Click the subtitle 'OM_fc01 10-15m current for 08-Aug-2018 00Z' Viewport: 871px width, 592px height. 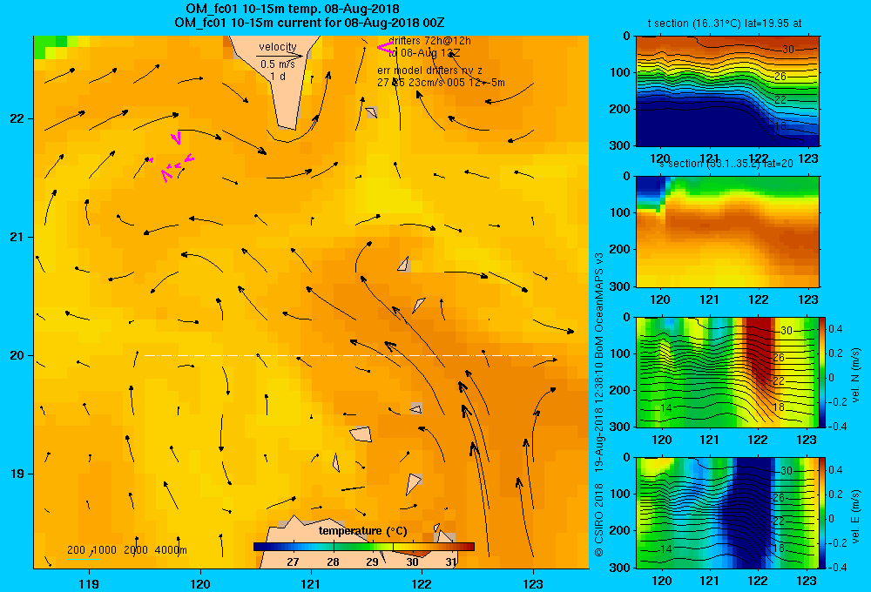309,23
